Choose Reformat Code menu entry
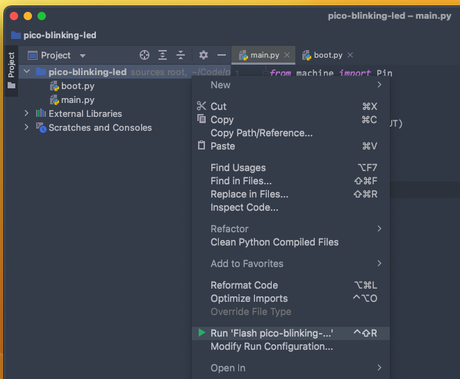 (290, 285)
